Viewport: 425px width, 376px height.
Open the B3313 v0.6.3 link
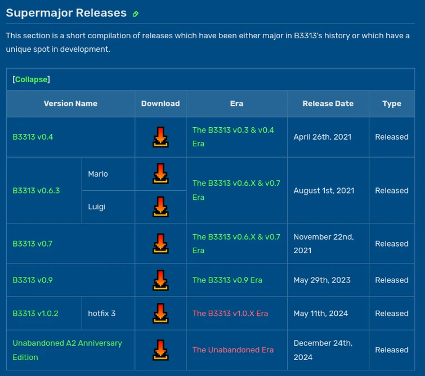coord(36,191)
